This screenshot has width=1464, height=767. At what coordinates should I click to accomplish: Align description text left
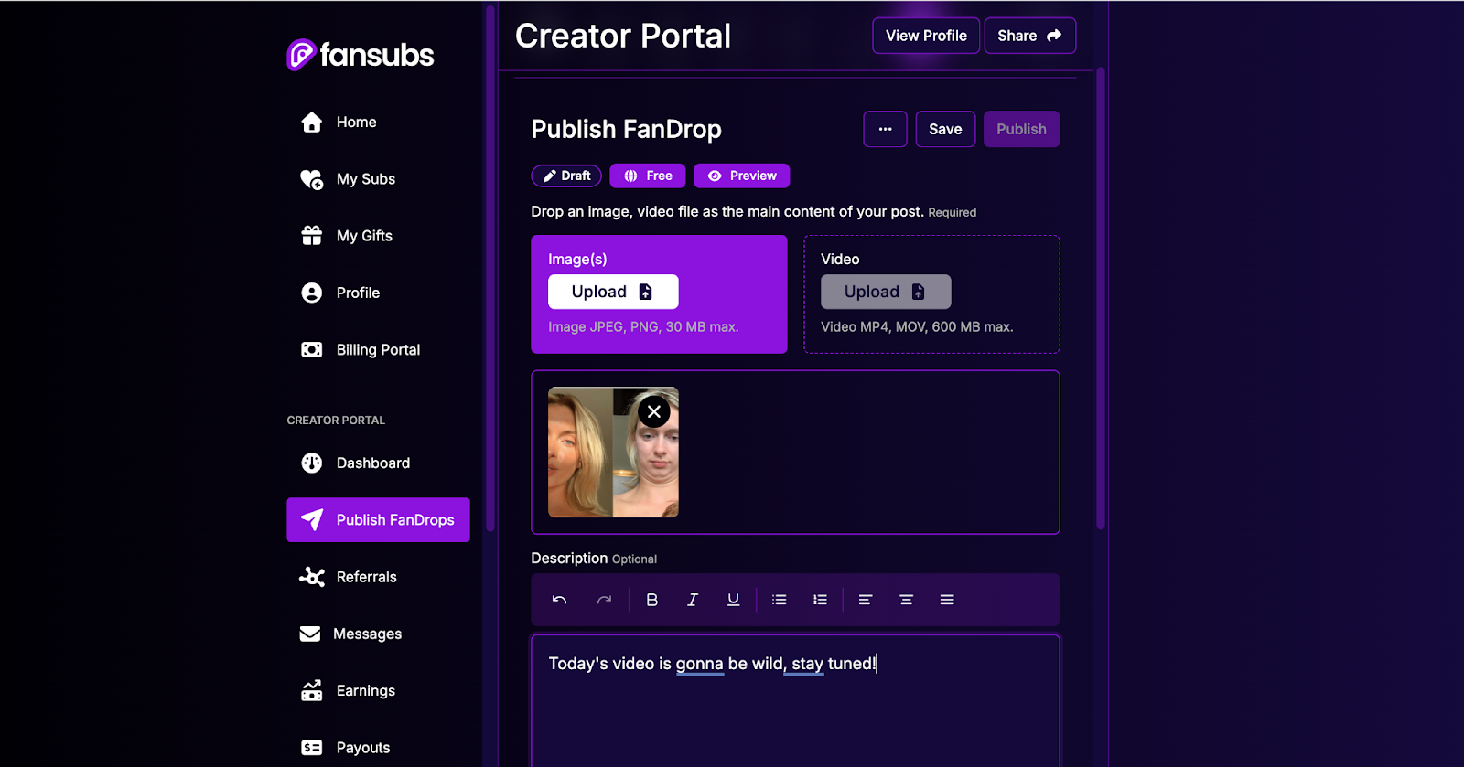click(x=865, y=600)
